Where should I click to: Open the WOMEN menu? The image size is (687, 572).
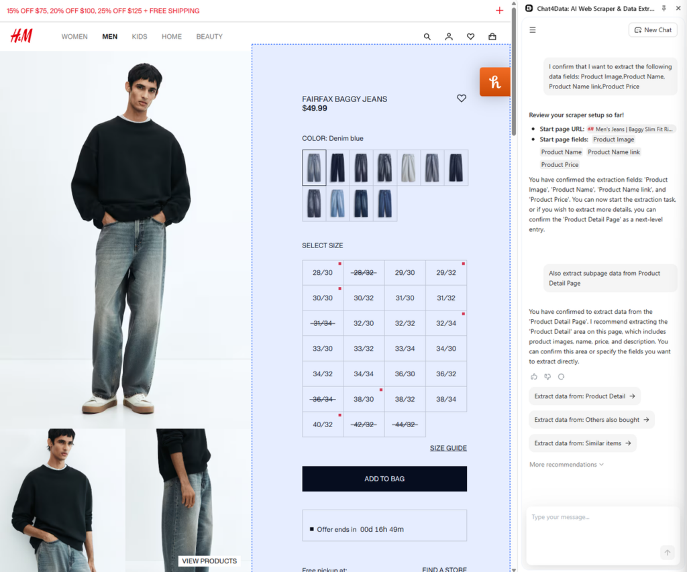point(74,37)
